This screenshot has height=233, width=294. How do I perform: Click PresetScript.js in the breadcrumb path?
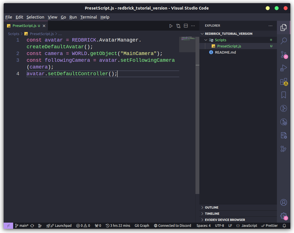(x=42, y=34)
